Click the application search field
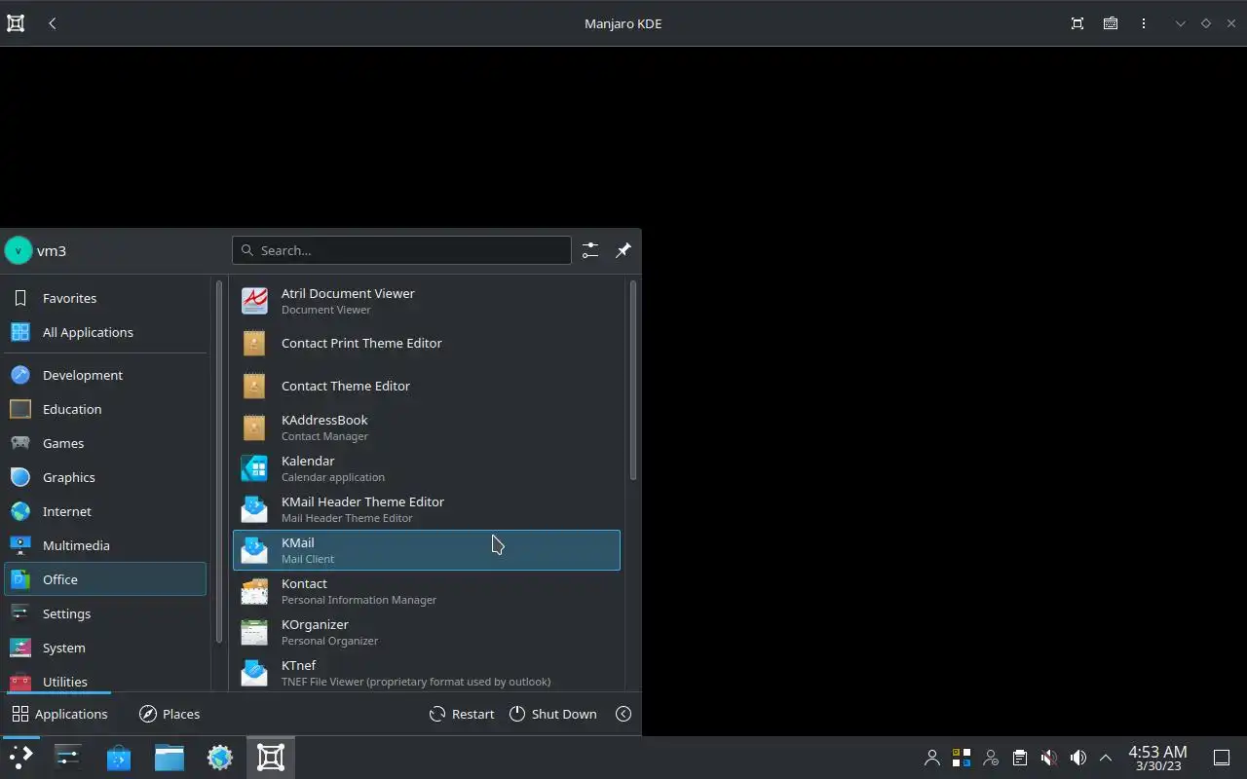 click(x=401, y=250)
